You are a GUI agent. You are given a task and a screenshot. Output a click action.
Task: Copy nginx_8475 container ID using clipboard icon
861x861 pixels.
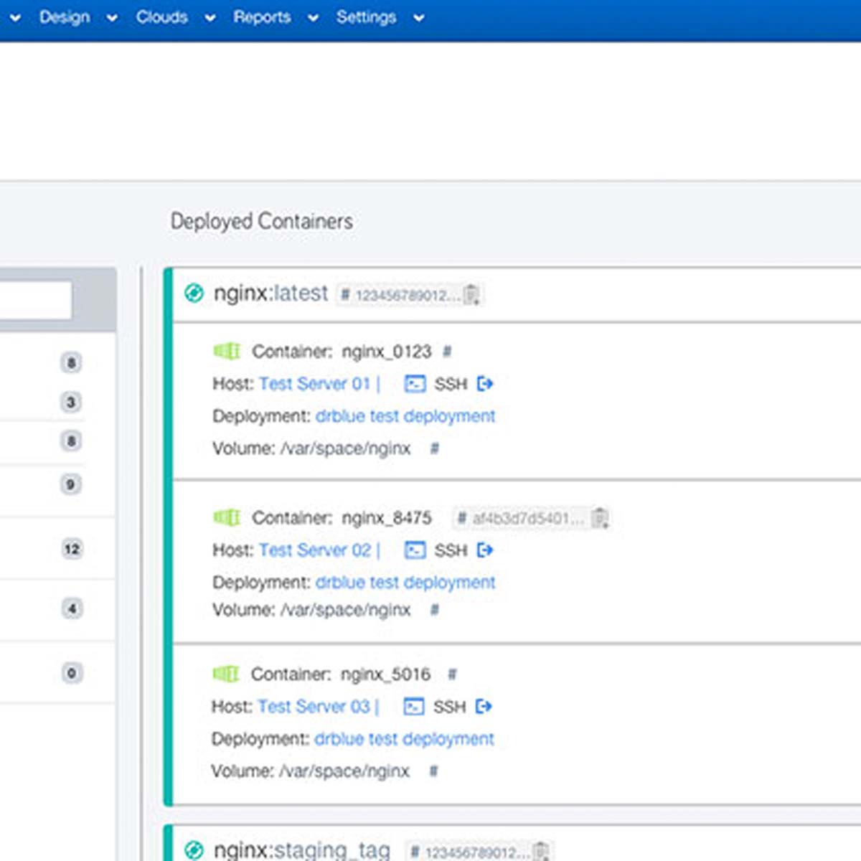pyautogui.click(x=601, y=518)
